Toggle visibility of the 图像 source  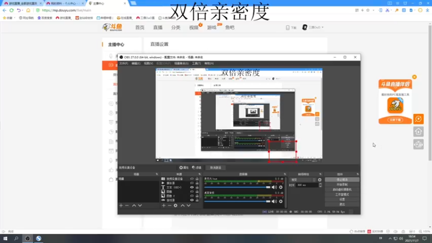tap(192, 192)
